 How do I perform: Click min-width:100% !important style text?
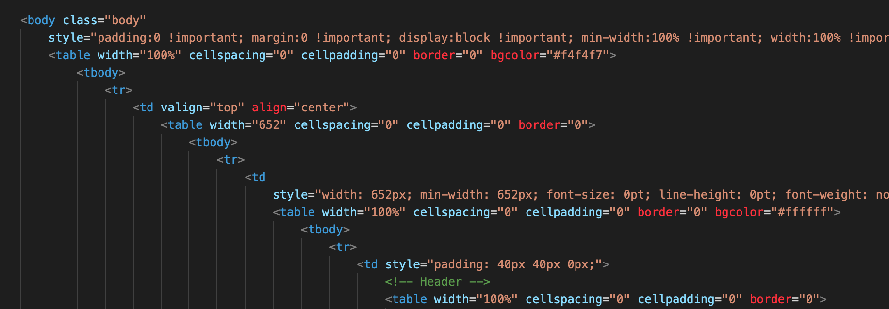point(669,38)
